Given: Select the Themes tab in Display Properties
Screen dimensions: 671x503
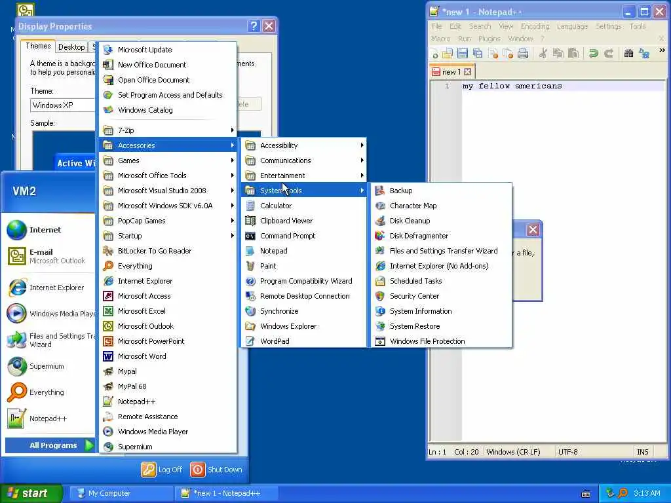Looking at the screenshot, I should (x=38, y=46).
